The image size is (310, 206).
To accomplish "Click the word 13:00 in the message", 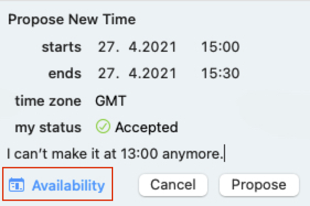I will [140, 154].
